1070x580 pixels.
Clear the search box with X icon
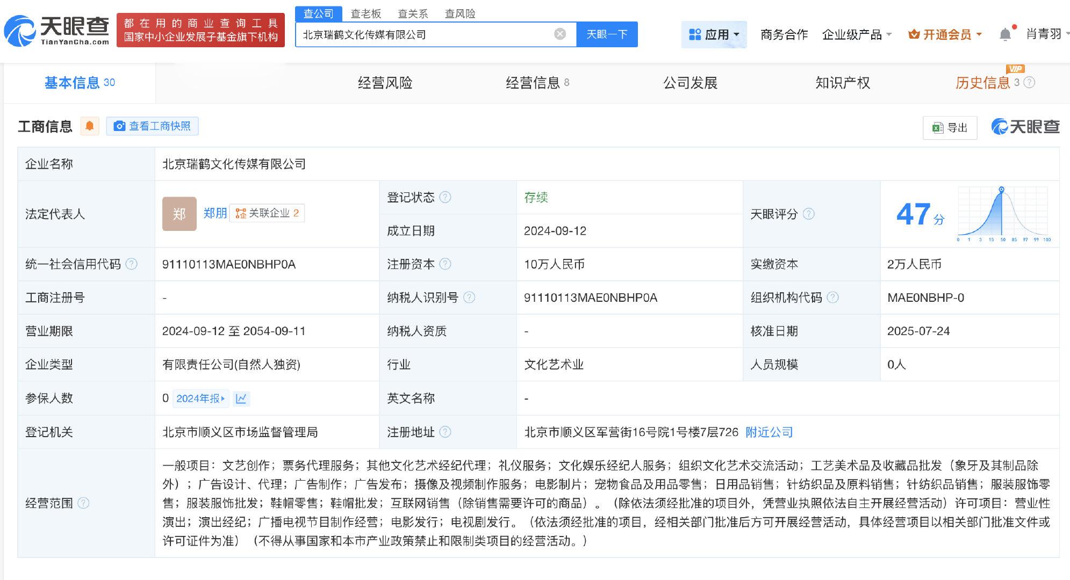click(560, 34)
